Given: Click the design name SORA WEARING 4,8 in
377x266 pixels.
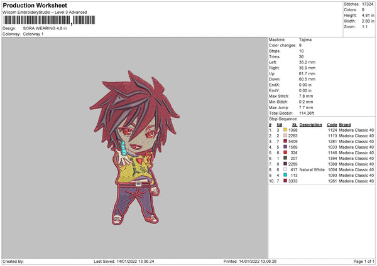Looking at the screenshot, I should [x=45, y=28].
